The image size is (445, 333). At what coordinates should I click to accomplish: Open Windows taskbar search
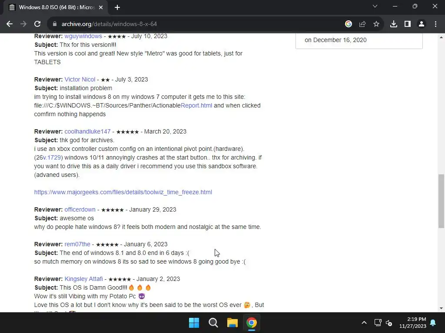(x=213, y=323)
